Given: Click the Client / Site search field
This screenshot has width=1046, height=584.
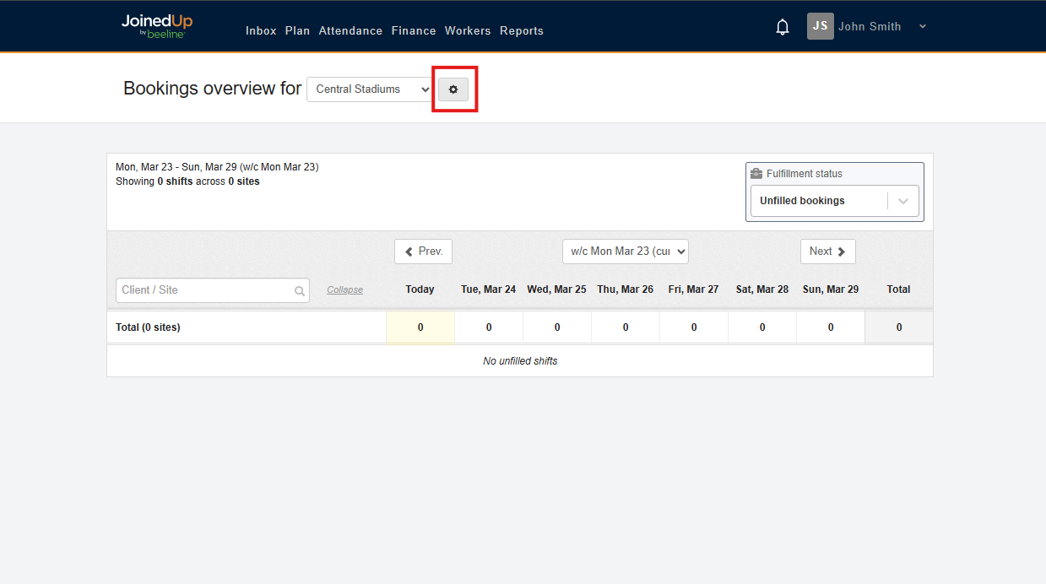Looking at the screenshot, I should tap(203, 290).
